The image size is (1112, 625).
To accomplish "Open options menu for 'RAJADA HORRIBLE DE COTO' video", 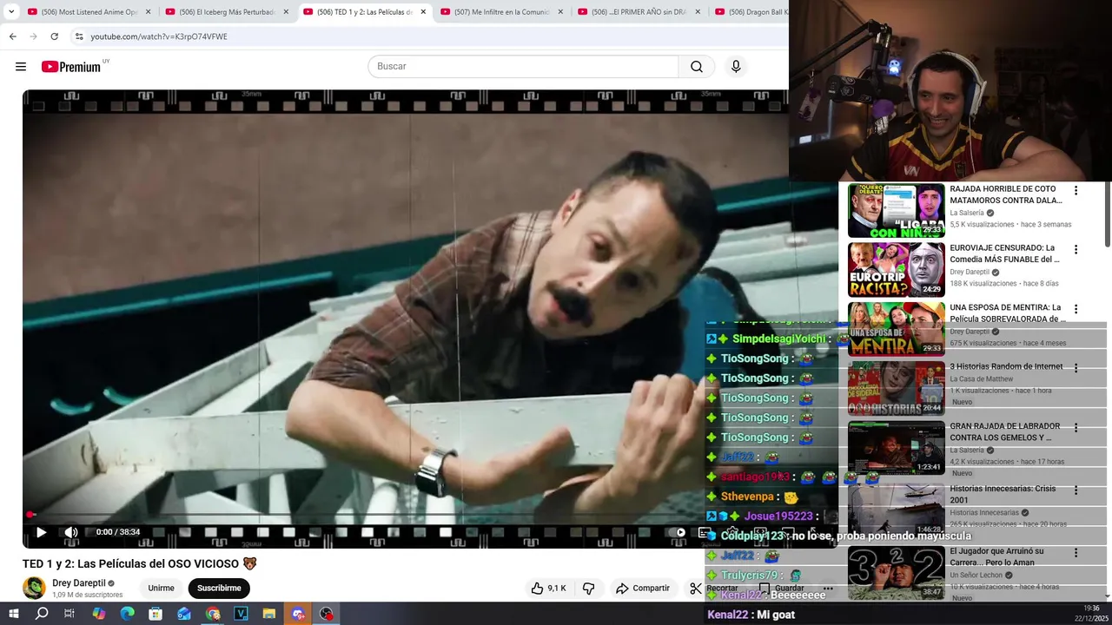I will 1076,191.
